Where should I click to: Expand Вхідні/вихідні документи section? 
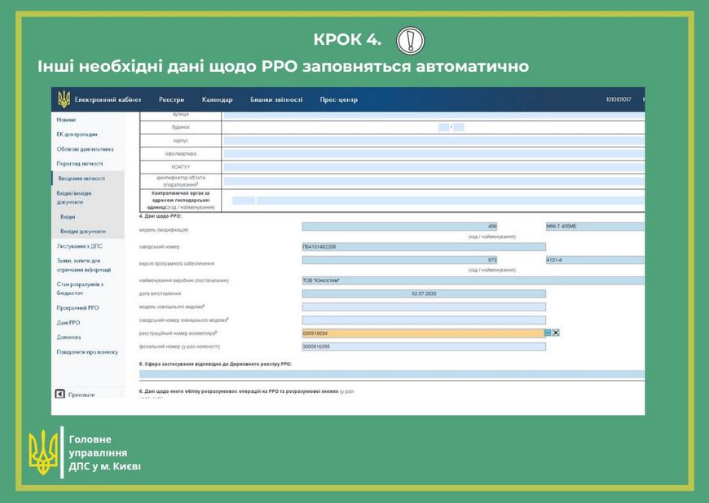click(75, 197)
